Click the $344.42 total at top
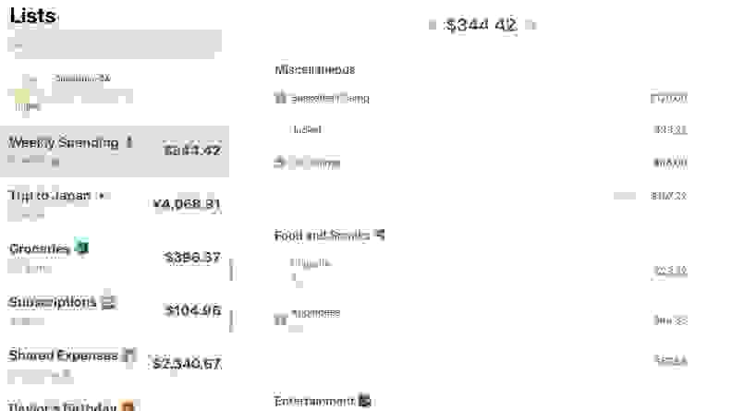Image resolution: width=732 pixels, height=411 pixels. pyautogui.click(x=482, y=25)
